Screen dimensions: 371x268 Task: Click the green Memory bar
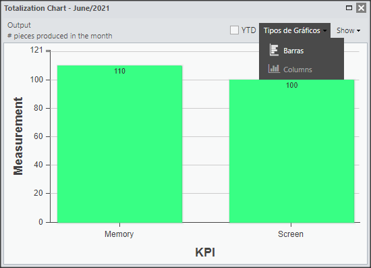119,144
